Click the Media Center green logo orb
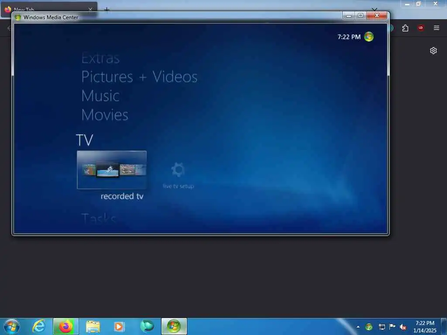Viewport: 447px width, 335px height. coord(368,37)
